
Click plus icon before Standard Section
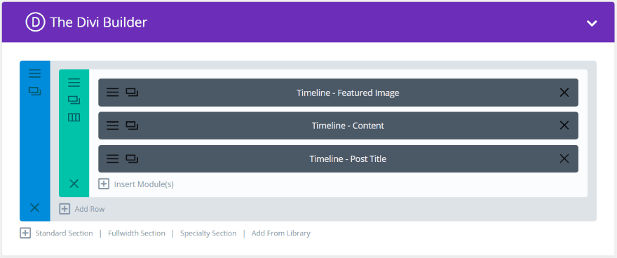tap(25, 233)
